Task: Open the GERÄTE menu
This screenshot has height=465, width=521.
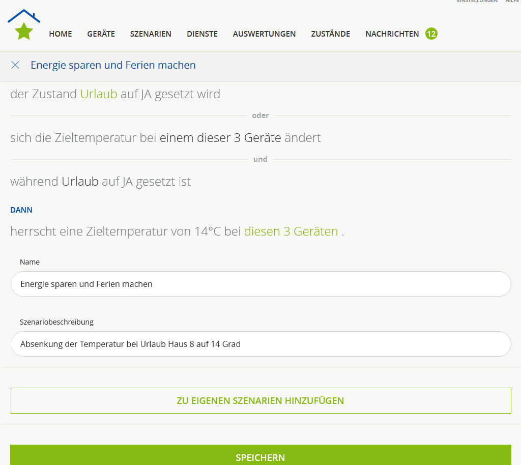Action: click(x=101, y=34)
